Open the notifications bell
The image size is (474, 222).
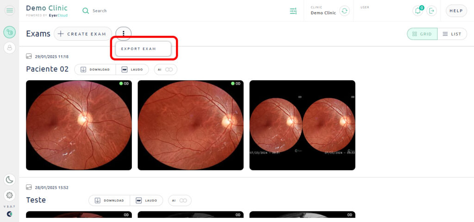(x=418, y=11)
